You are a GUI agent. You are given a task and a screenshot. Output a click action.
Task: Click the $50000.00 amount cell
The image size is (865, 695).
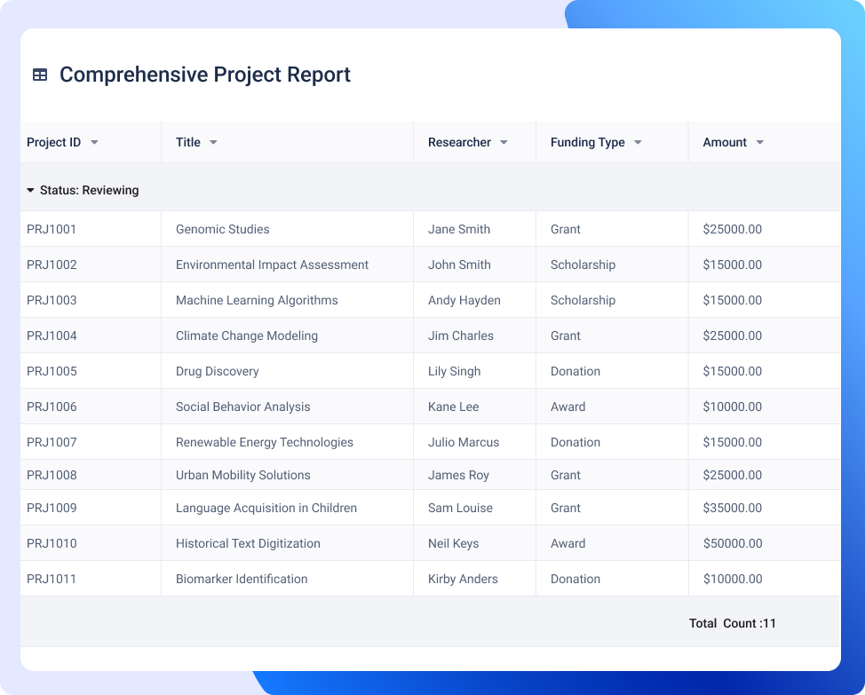click(x=732, y=543)
